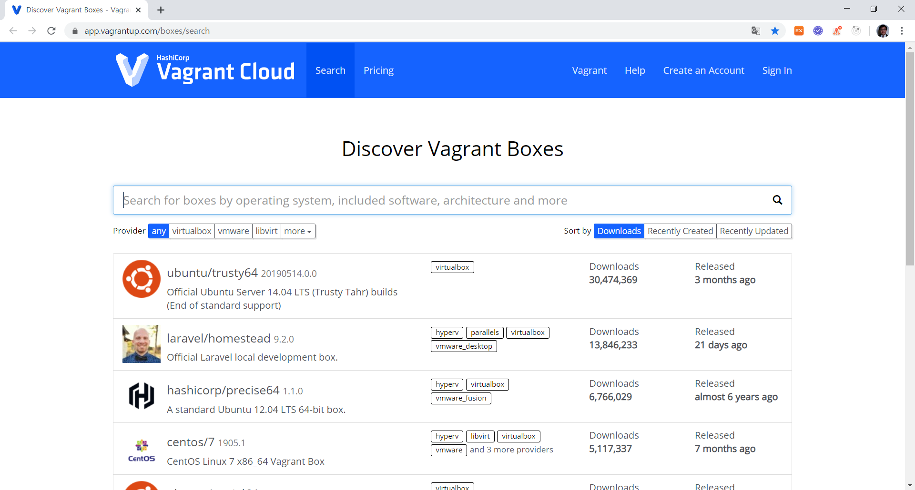The height and width of the screenshot is (490, 915).
Task: Select the 'any' provider filter
Action: coord(159,231)
